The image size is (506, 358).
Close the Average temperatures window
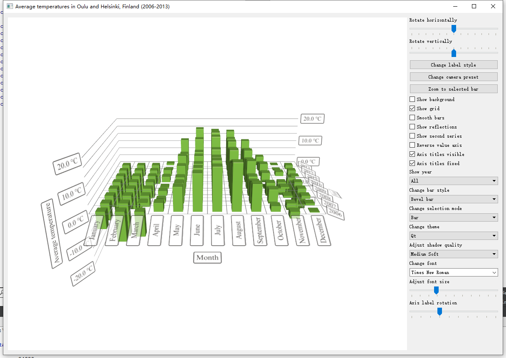coord(493,6)
